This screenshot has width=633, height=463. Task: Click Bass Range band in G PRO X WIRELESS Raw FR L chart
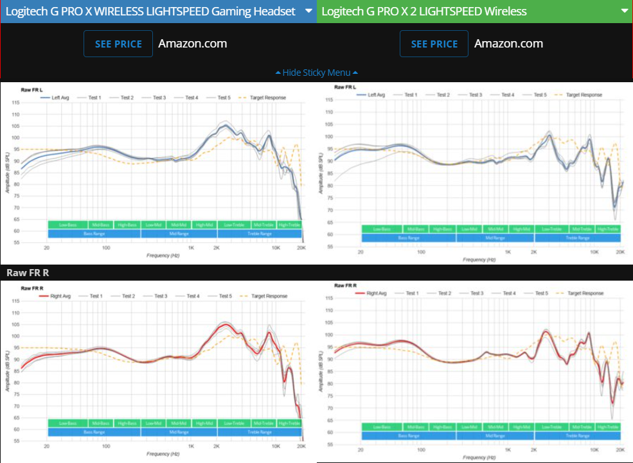(94, 234)
